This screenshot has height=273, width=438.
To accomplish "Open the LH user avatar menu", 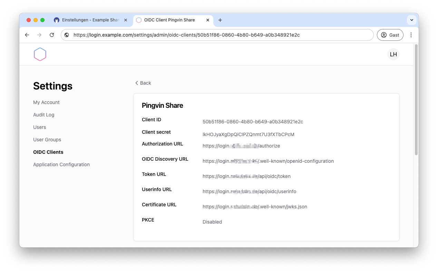I will [x=393, y=54].
